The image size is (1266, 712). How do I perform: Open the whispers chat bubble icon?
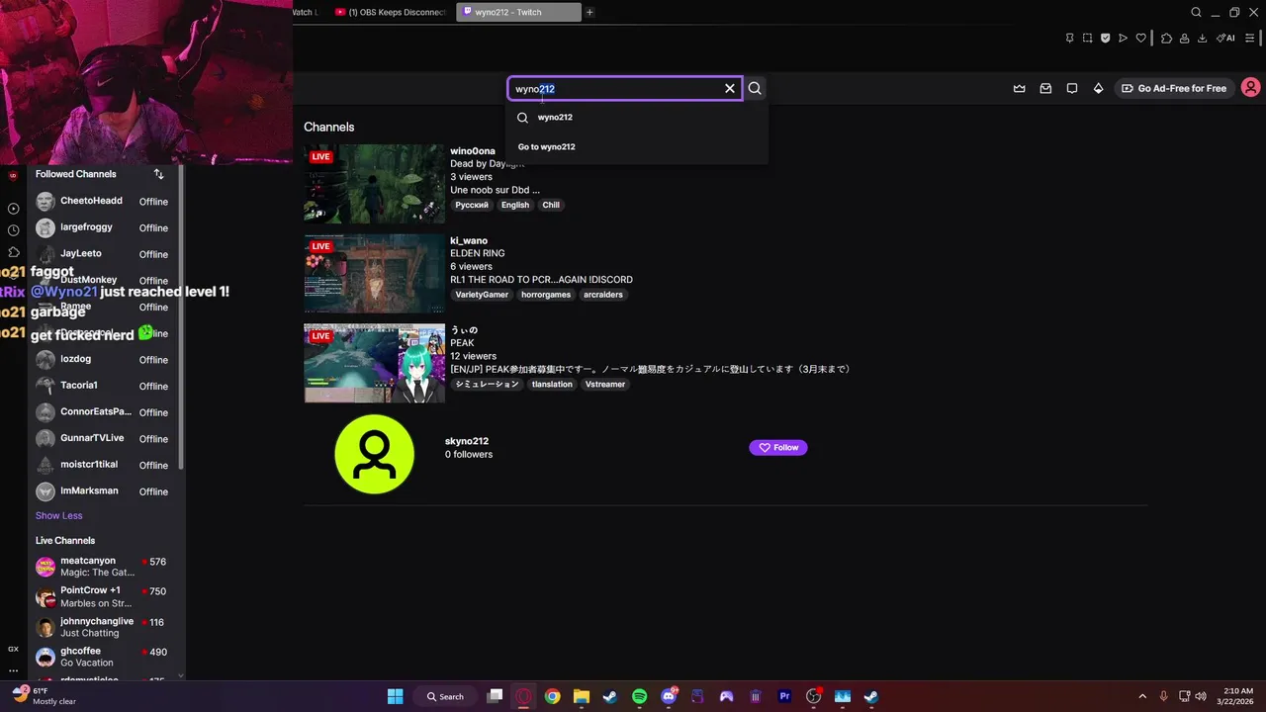point(1072,88)
